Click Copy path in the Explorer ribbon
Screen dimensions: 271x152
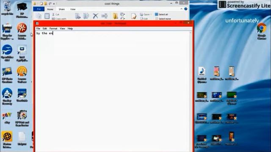[x=59, y=19]
